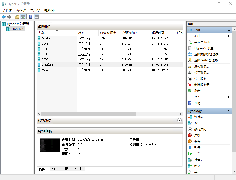Open the 文件(F) menu
236x180 pixels.
7,10
